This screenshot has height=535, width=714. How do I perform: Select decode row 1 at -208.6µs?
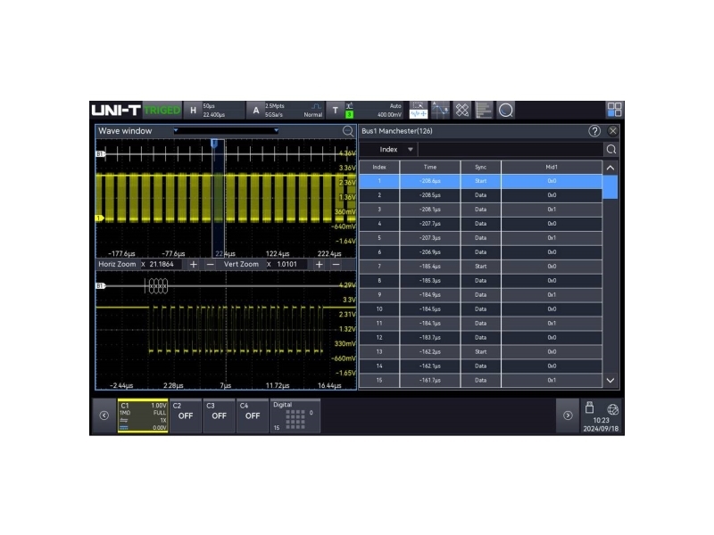[x=481, y=181]
